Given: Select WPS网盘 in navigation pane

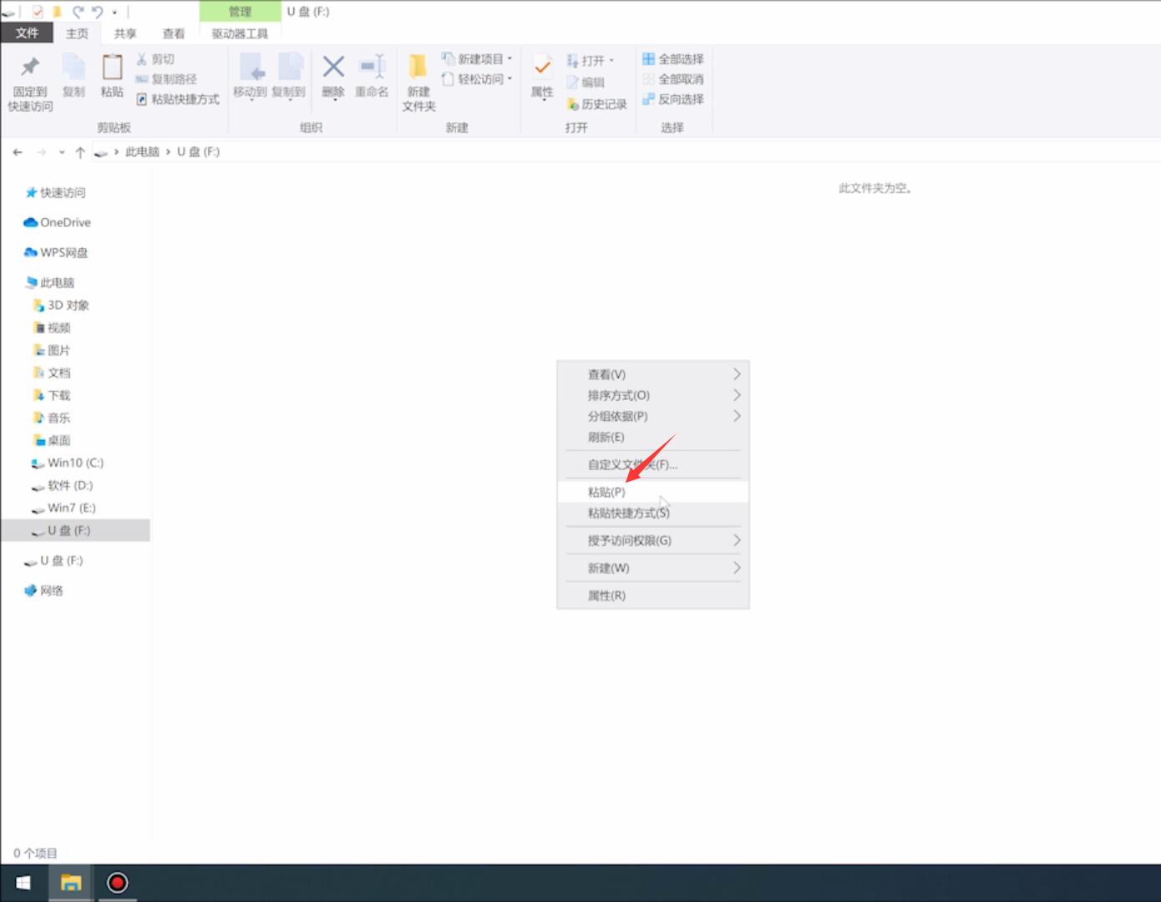Looking at the screenshot, I should [63, 253].
